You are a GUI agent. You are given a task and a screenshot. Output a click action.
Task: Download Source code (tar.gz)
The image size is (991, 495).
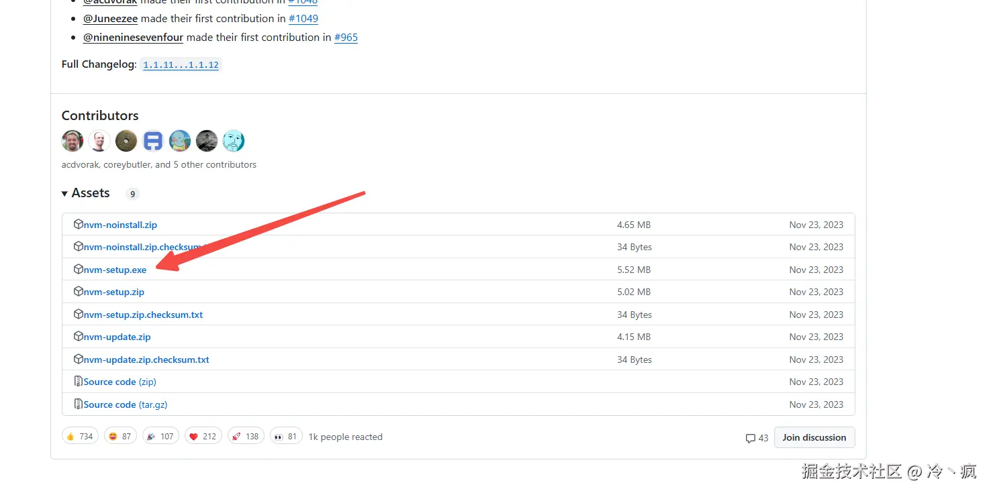[x=126, y=404]
